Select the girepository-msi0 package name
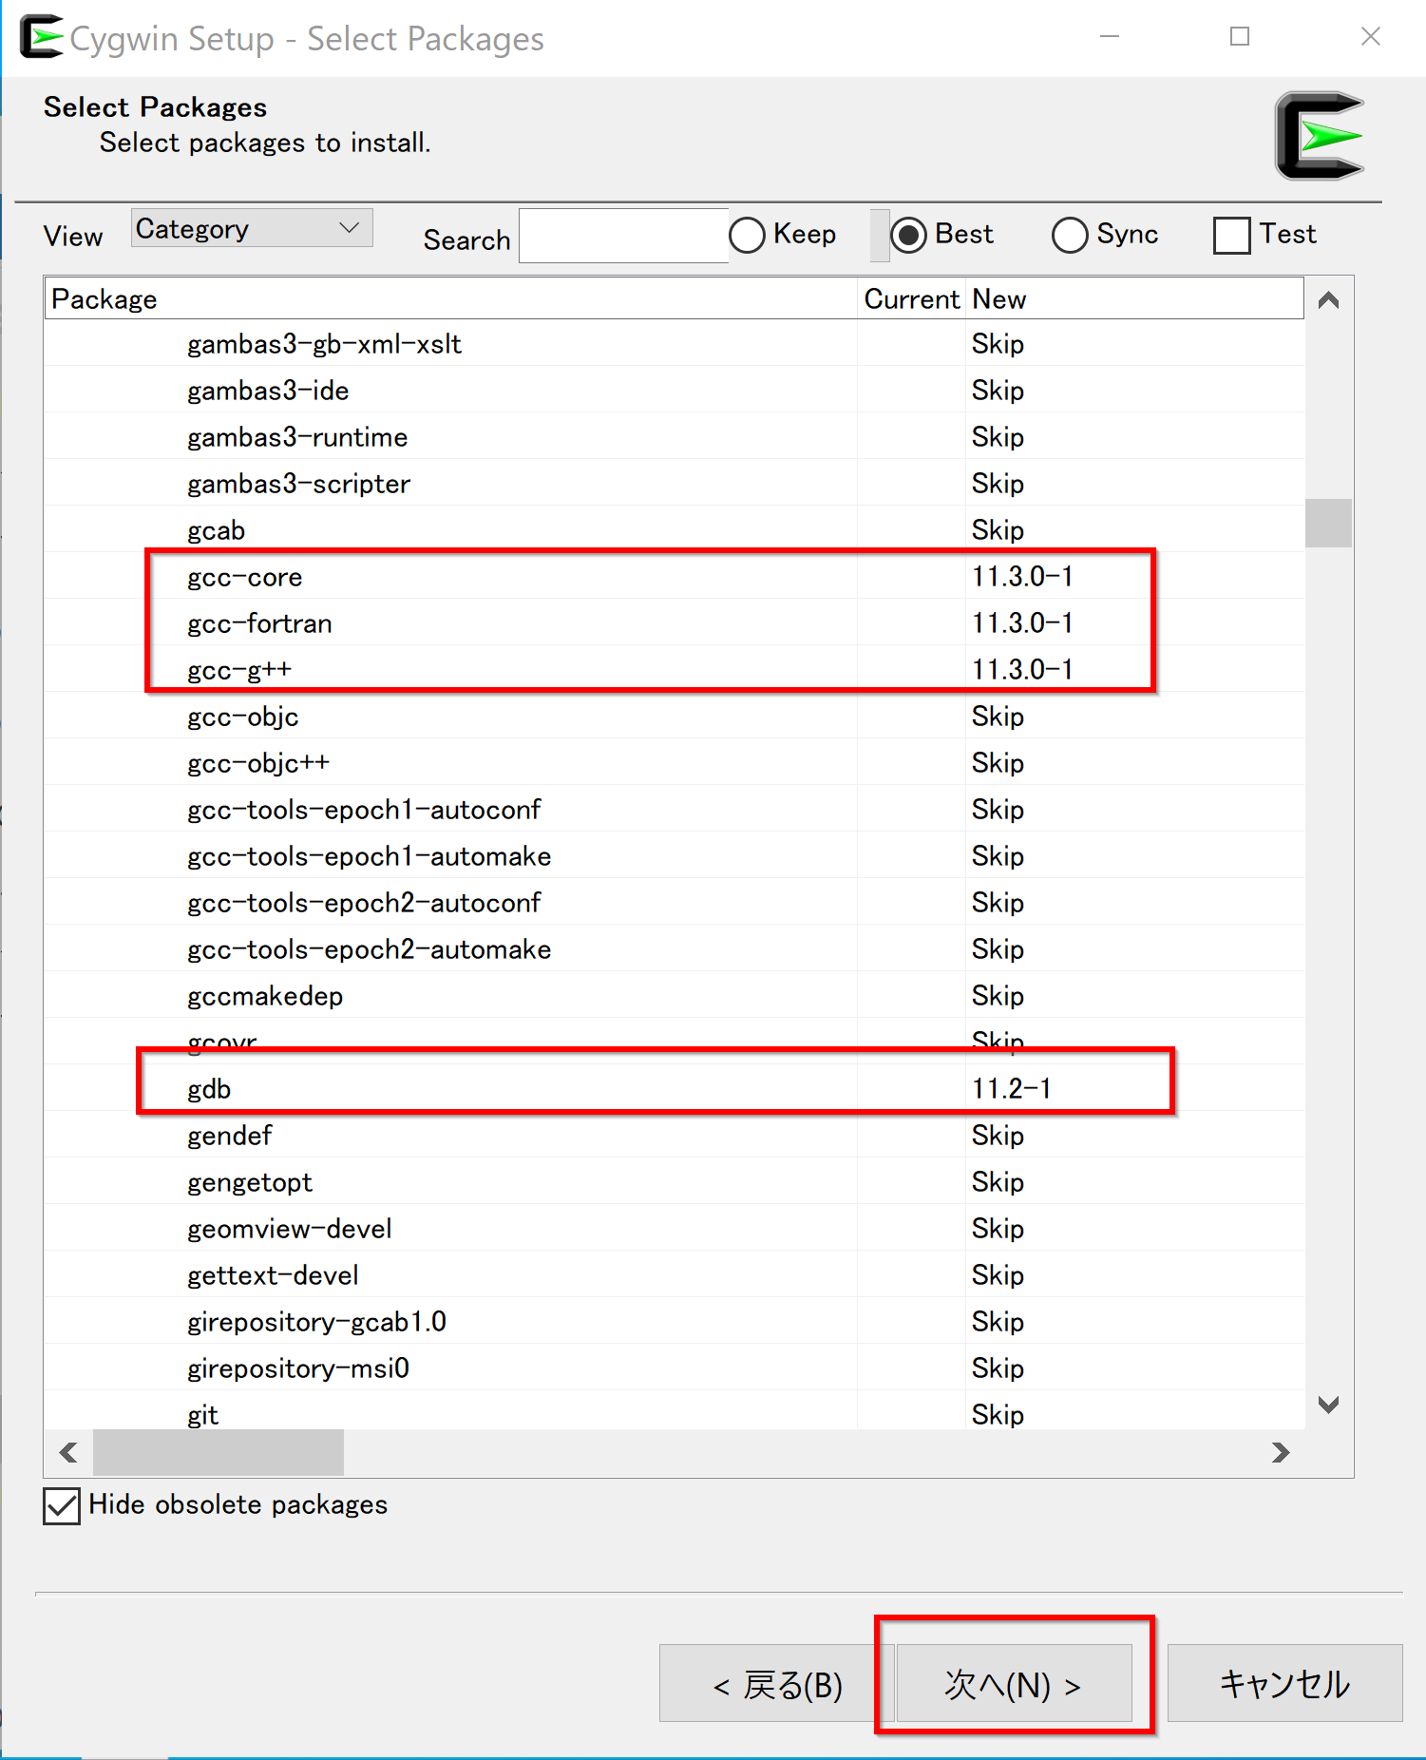Screen dimensions: 1426x1760 [298, 1368]
